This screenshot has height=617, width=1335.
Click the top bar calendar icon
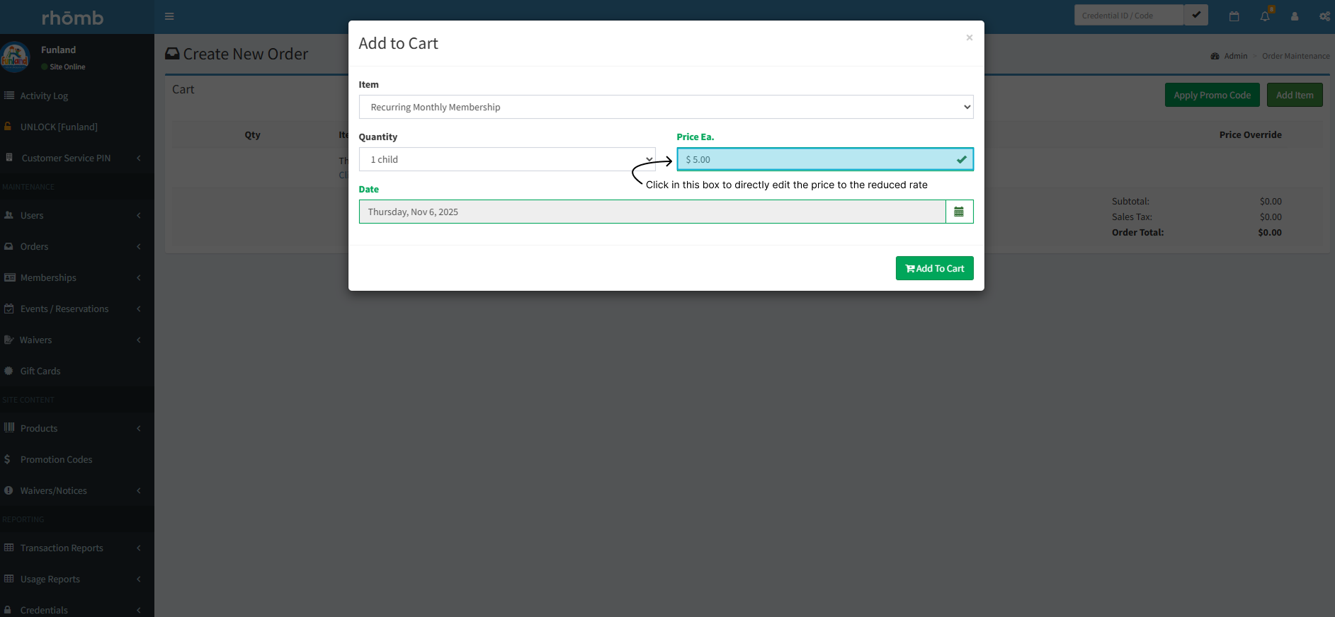(1234, 16)
